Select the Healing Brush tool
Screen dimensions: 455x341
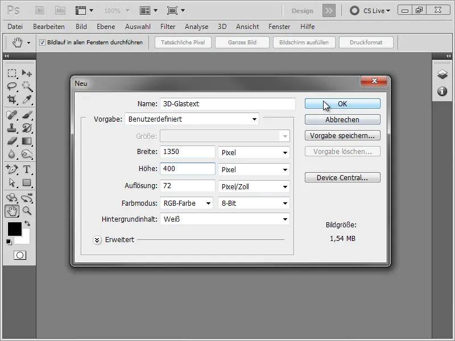coord(12,115)
